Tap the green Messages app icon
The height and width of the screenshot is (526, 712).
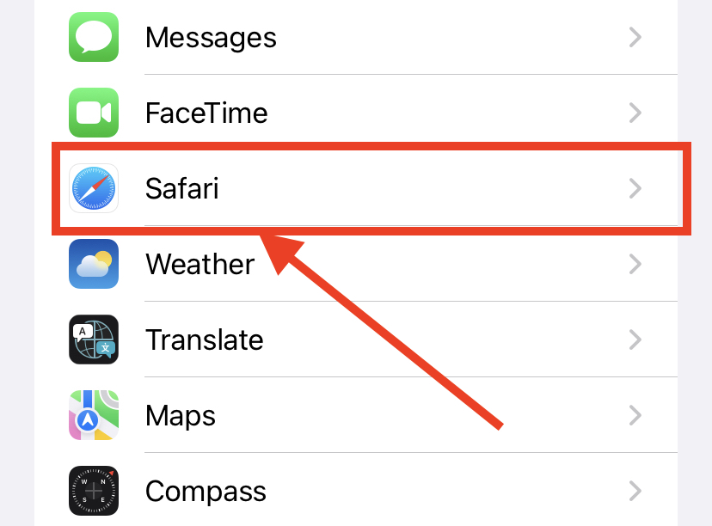[94, 37]
